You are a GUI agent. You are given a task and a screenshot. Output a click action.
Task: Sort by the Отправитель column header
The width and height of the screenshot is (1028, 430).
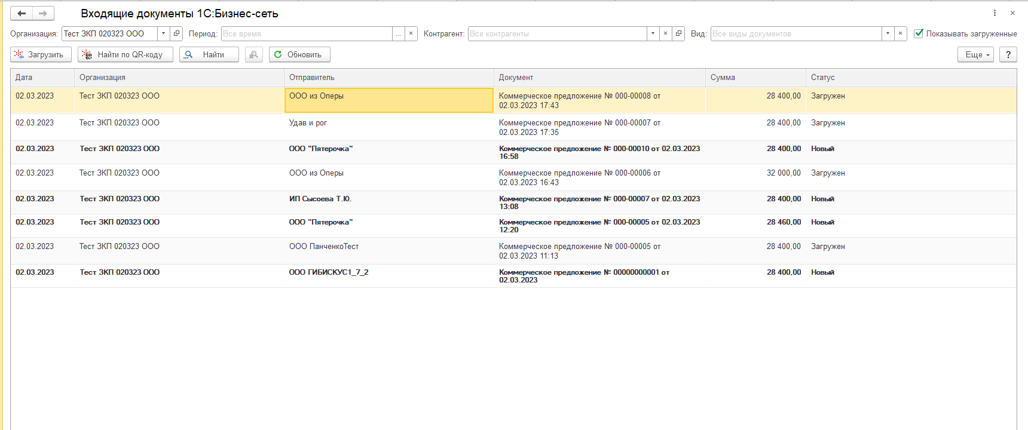[x=389, y=77]
